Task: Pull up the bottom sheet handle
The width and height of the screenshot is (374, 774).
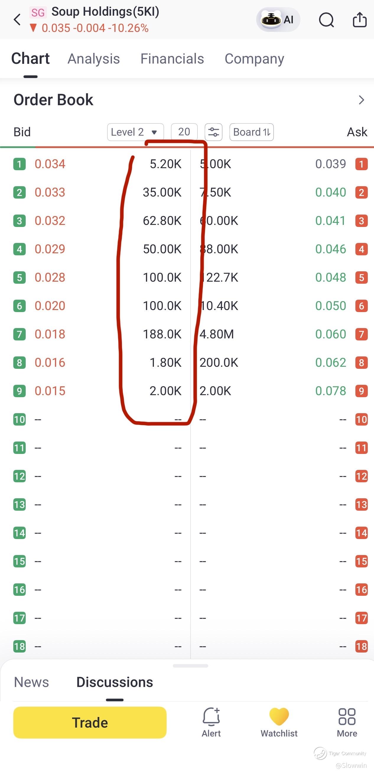Action: [x=191, y=666]
